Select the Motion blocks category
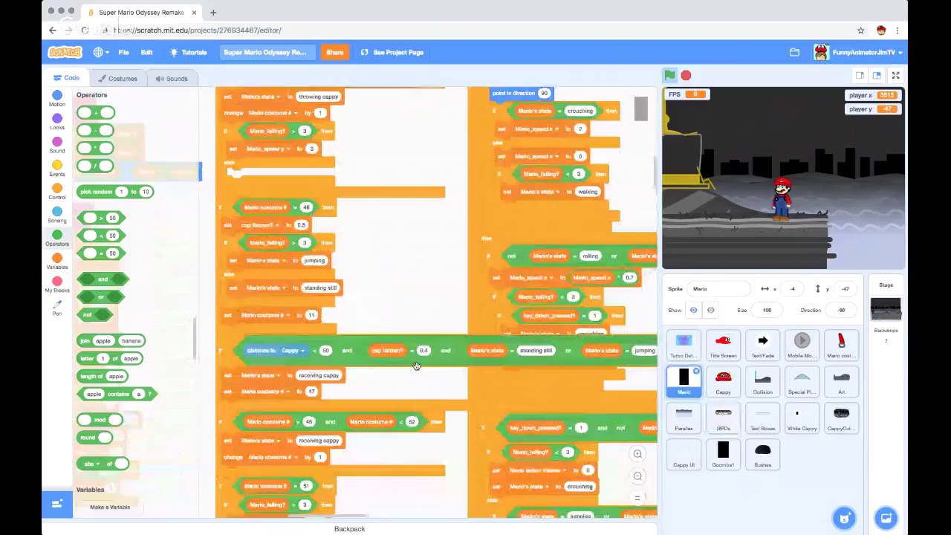Image resolution: width=951 pixels, height=535 pixels. pyautogui.click(x=57, y=99)
